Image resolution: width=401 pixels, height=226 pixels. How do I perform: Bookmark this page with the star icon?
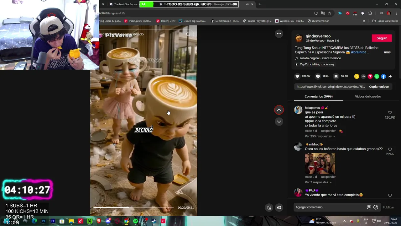point(330,13)
